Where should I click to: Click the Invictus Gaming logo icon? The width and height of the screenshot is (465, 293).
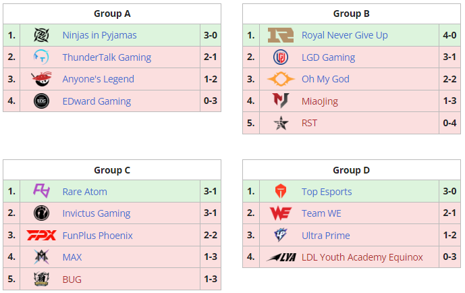[42, 213]
